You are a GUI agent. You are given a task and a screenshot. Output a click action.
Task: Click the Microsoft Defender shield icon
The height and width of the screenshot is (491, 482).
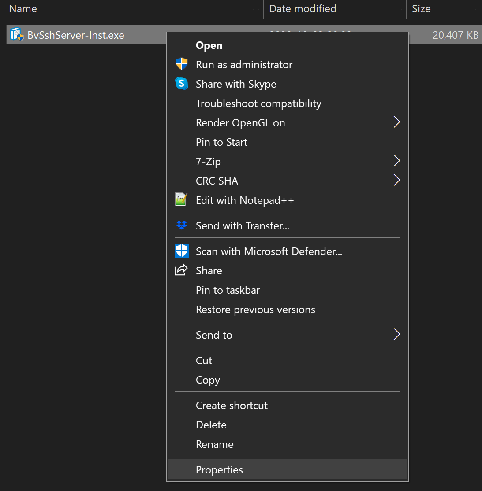(x=182, y=251)
